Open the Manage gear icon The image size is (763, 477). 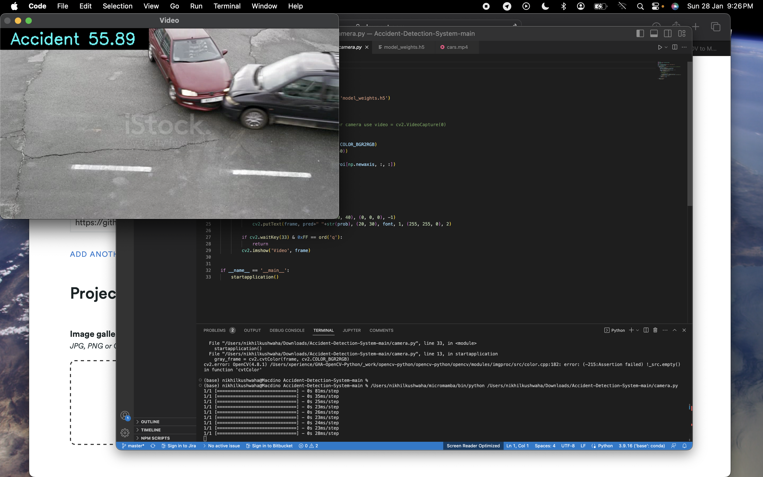tap(125, 432)
